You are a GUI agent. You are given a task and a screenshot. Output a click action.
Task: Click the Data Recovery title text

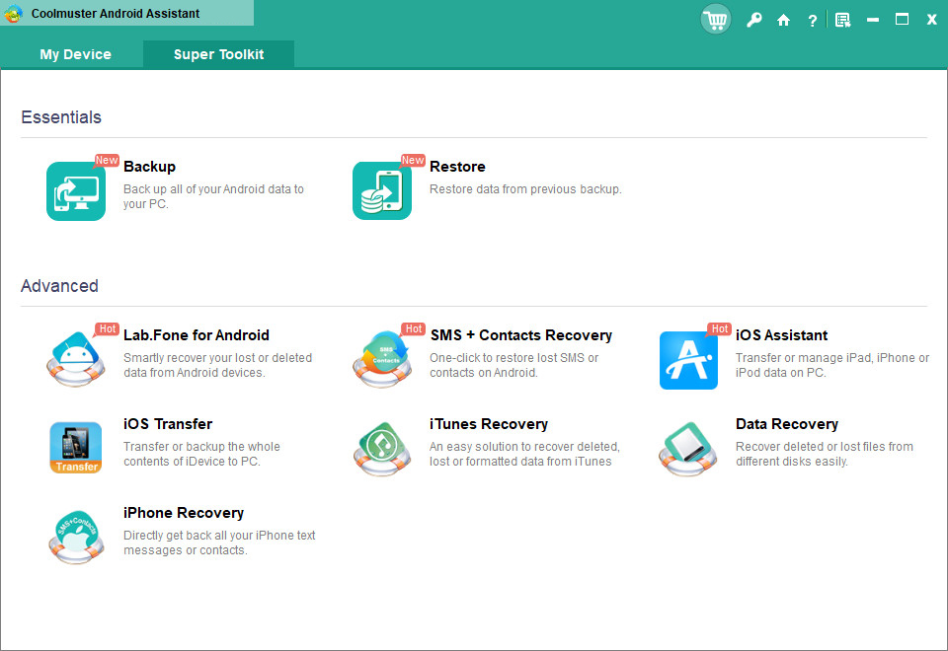(x=786, y=424)
